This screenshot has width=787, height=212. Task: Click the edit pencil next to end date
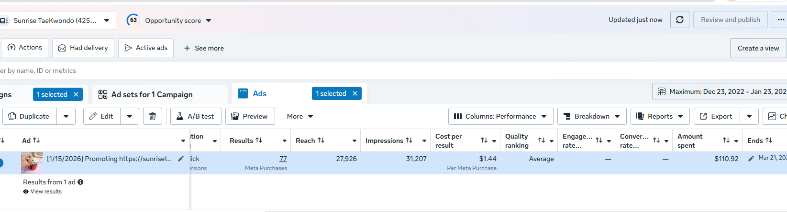751,159
